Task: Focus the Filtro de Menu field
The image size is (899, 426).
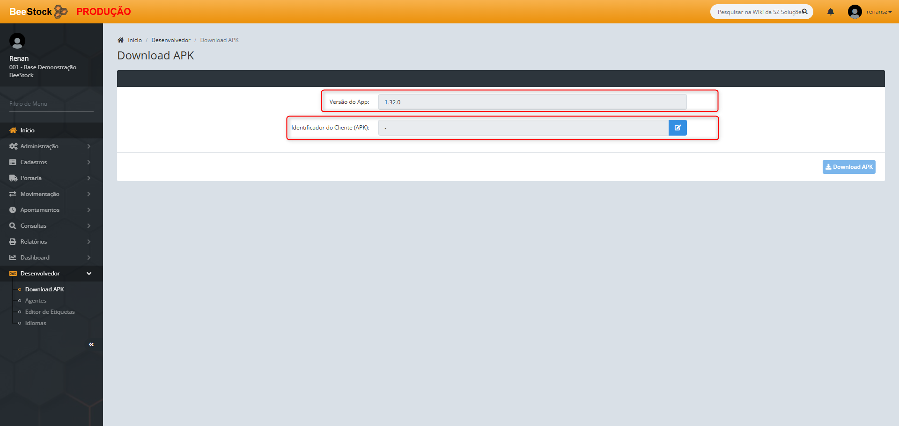Action: (52, 104)
